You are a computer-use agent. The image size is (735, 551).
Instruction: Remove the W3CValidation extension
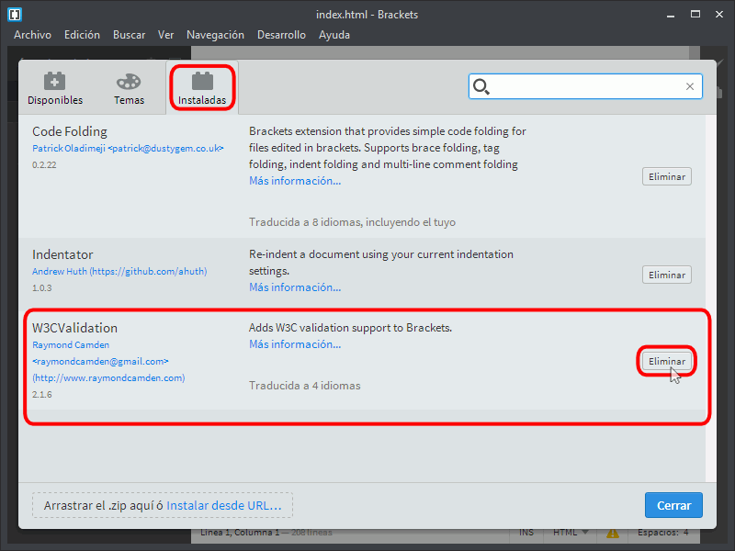(667, 361)
